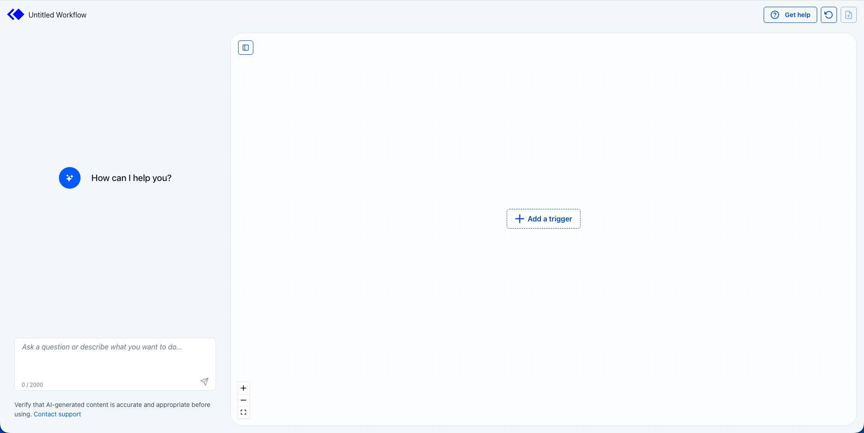Click the Get help button
This screenshot has height=433, width=864.
(x=790, y=15)
